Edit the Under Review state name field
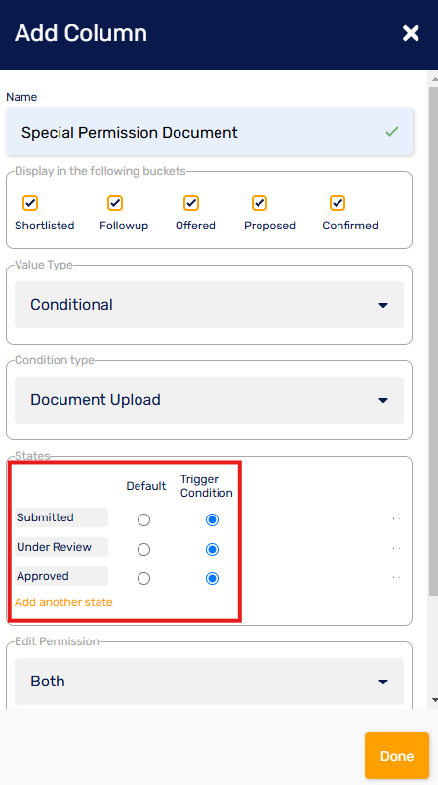Viewport: 438px width, 785px height. click(61, 547)
